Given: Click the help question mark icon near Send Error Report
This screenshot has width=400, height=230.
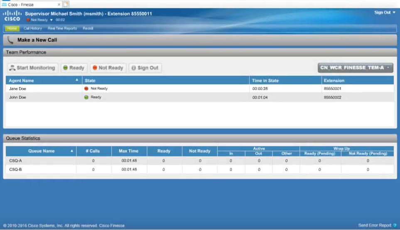Looking at the screenshot, I should click(395, 225).
